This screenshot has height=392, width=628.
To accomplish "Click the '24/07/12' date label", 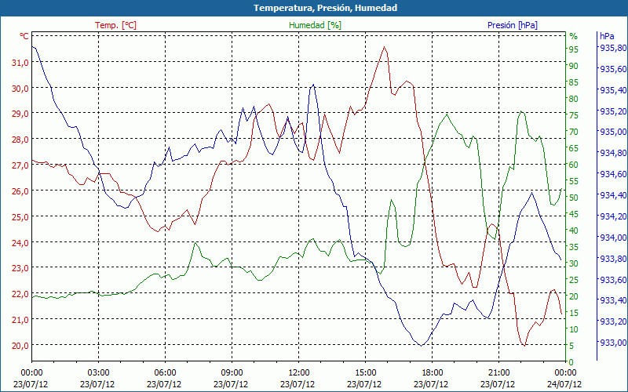I will tap(564, 384).
